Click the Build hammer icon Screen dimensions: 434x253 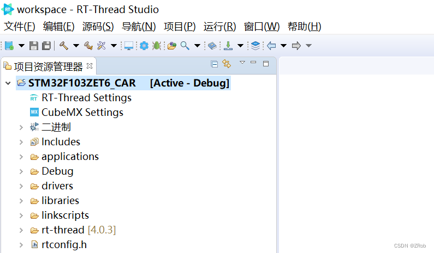click(x=64, y=46)
